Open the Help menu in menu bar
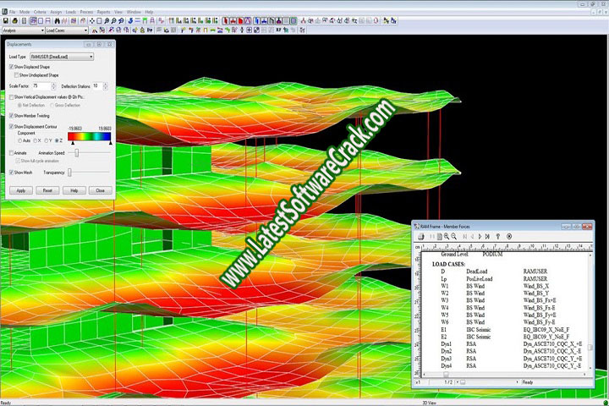 pyautogui.click(x=149, y=12)
